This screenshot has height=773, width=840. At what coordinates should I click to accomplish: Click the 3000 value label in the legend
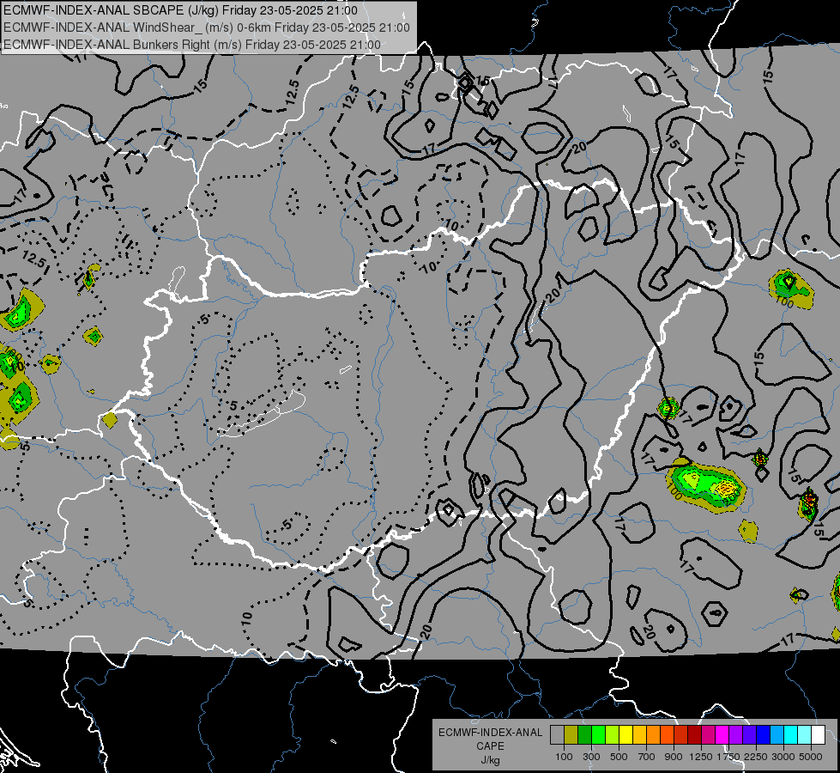(x=783, y=757)
